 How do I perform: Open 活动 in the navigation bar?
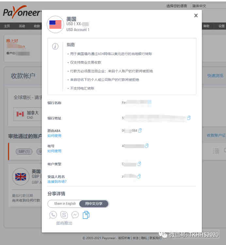click(22, 26)
